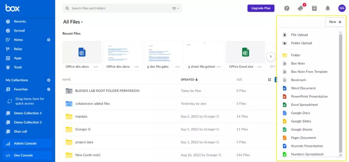Open Recents in the sidebar
349x162 pixels.
[20, 21]
